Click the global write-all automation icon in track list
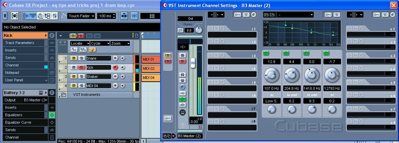The height and width of the screenshot is (143, 399). click(x=97, y=36)
